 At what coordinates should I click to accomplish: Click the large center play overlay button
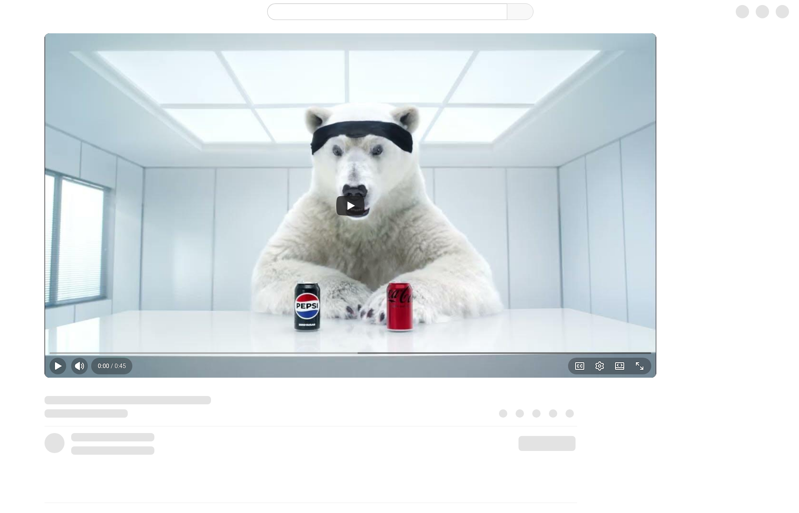350,206
